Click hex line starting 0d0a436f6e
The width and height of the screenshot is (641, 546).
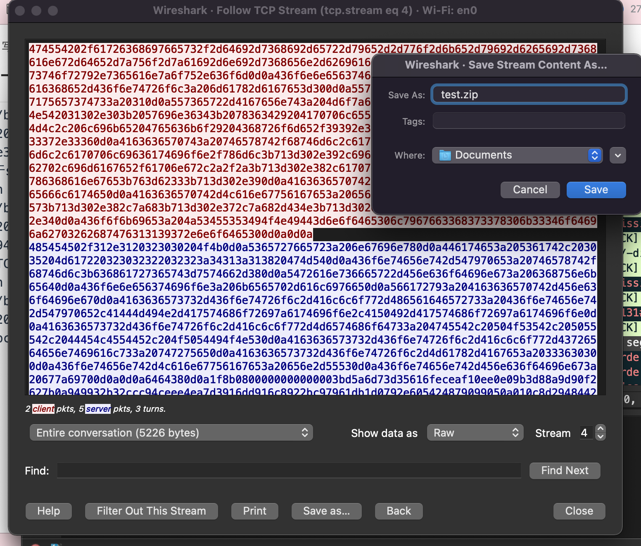(x=313, y=366)
